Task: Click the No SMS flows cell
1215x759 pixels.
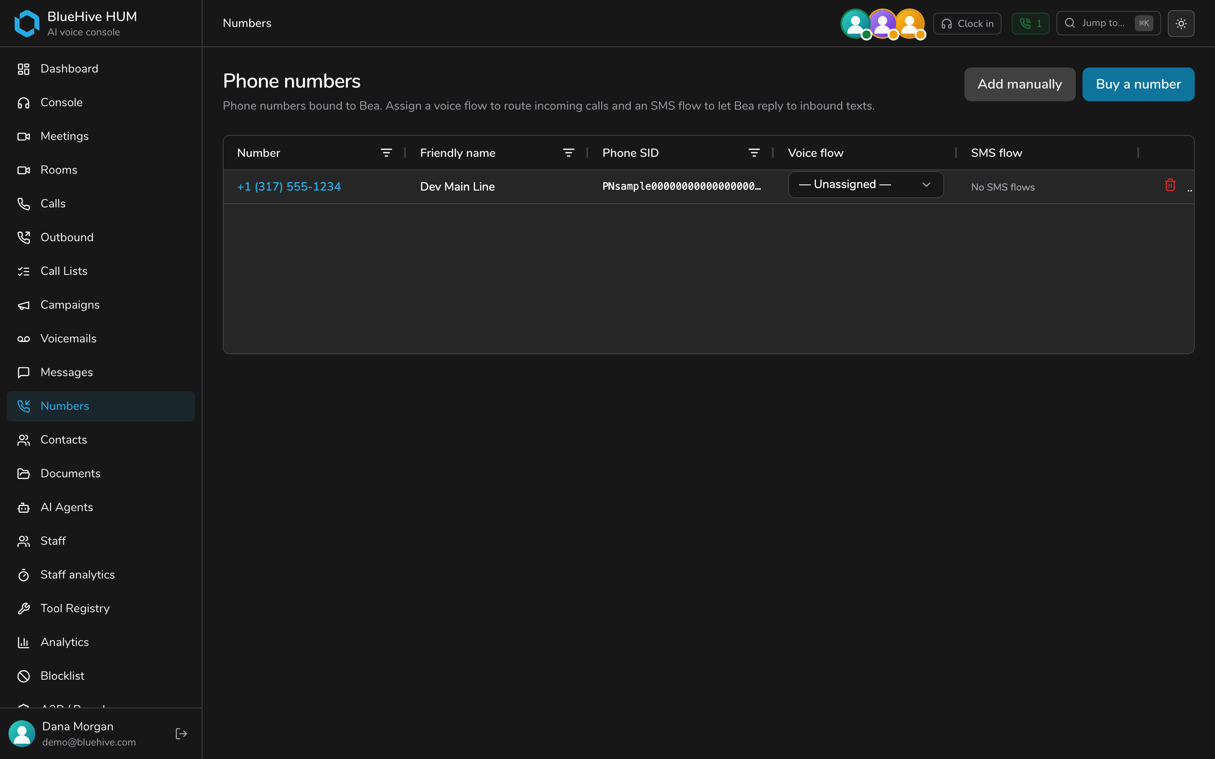Action: [x=1003, y=187]
